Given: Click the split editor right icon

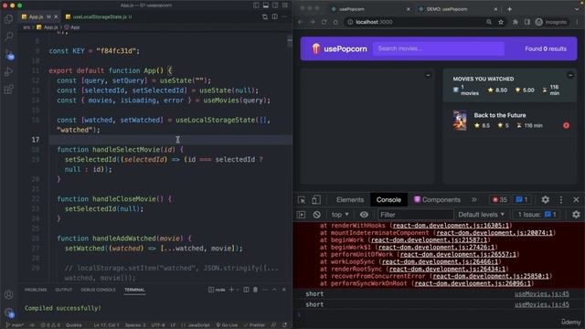Looking at the screenshot, I should point(274,16).
